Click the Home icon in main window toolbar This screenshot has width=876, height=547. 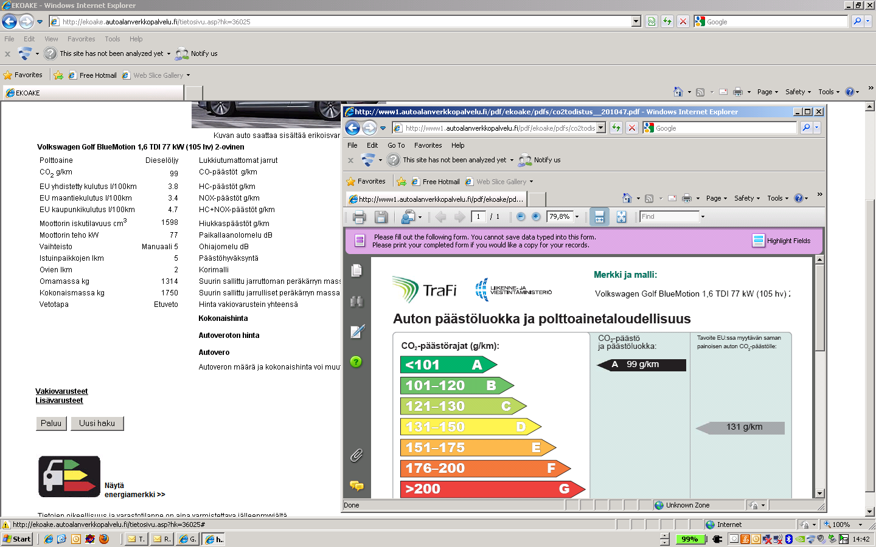coord(678,92)
